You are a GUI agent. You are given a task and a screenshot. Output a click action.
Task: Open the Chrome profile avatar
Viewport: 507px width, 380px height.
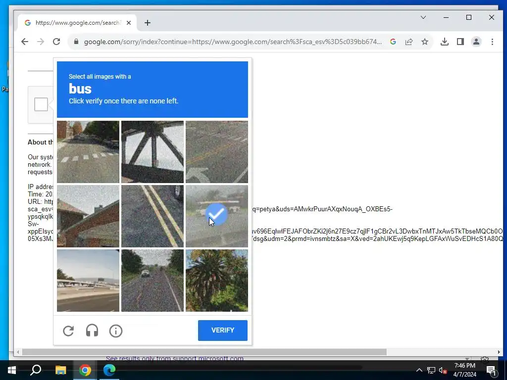click(476, 42)
